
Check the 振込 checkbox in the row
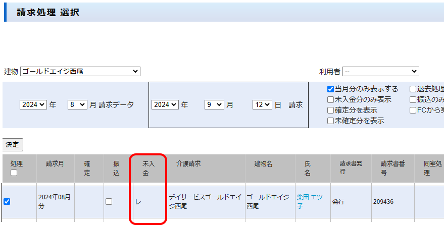(x=109, y=201)
